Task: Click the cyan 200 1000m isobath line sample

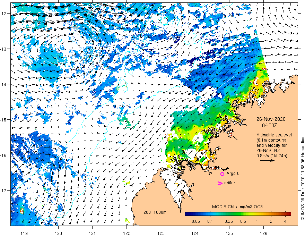Action: [149, 216]
